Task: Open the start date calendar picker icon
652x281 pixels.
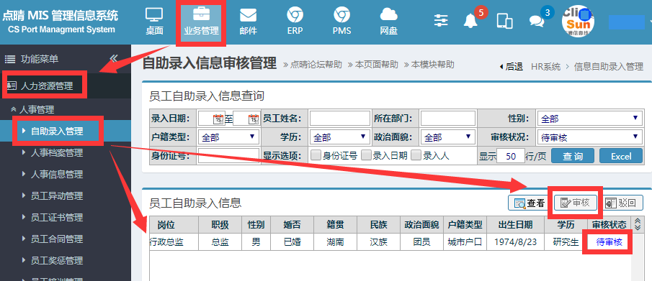Action: coord(218,119)
